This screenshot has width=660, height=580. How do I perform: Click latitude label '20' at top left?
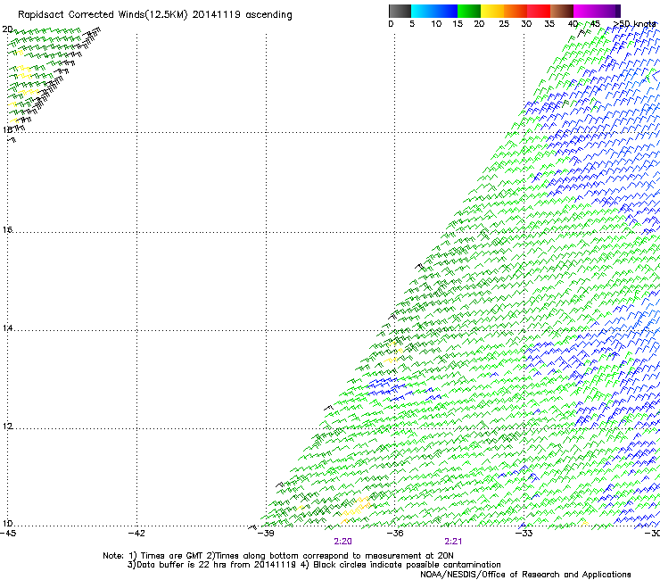(7, 29)
